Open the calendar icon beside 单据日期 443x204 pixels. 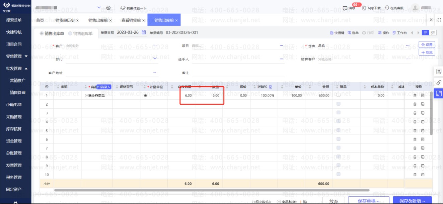coord(144,33)
